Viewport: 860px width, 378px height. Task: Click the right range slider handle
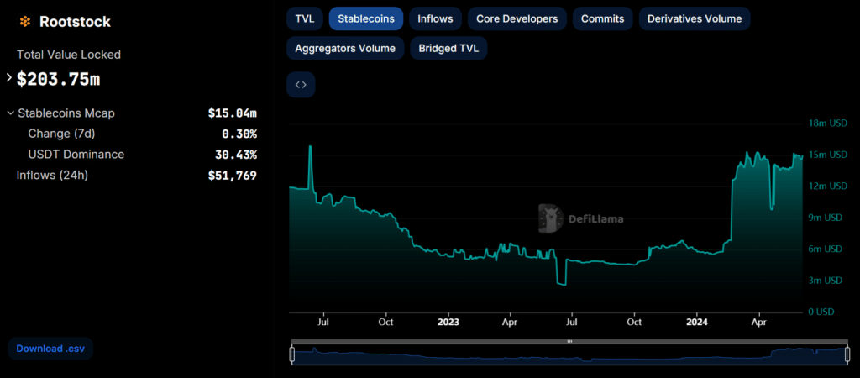[x=846, y=355]
